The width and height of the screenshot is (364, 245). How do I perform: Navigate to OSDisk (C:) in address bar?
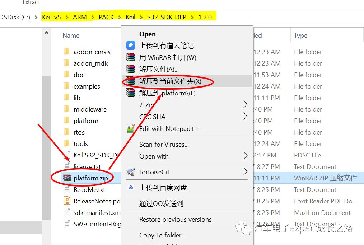coord(15,17)
